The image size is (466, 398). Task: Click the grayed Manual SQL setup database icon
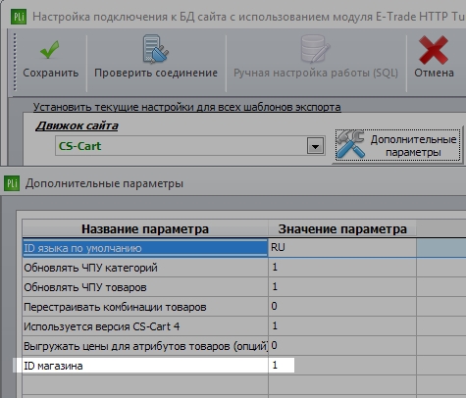click(x=315, y=49)
